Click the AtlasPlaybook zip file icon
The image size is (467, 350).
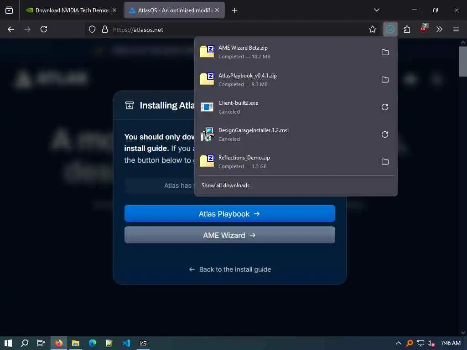[207, 79]
